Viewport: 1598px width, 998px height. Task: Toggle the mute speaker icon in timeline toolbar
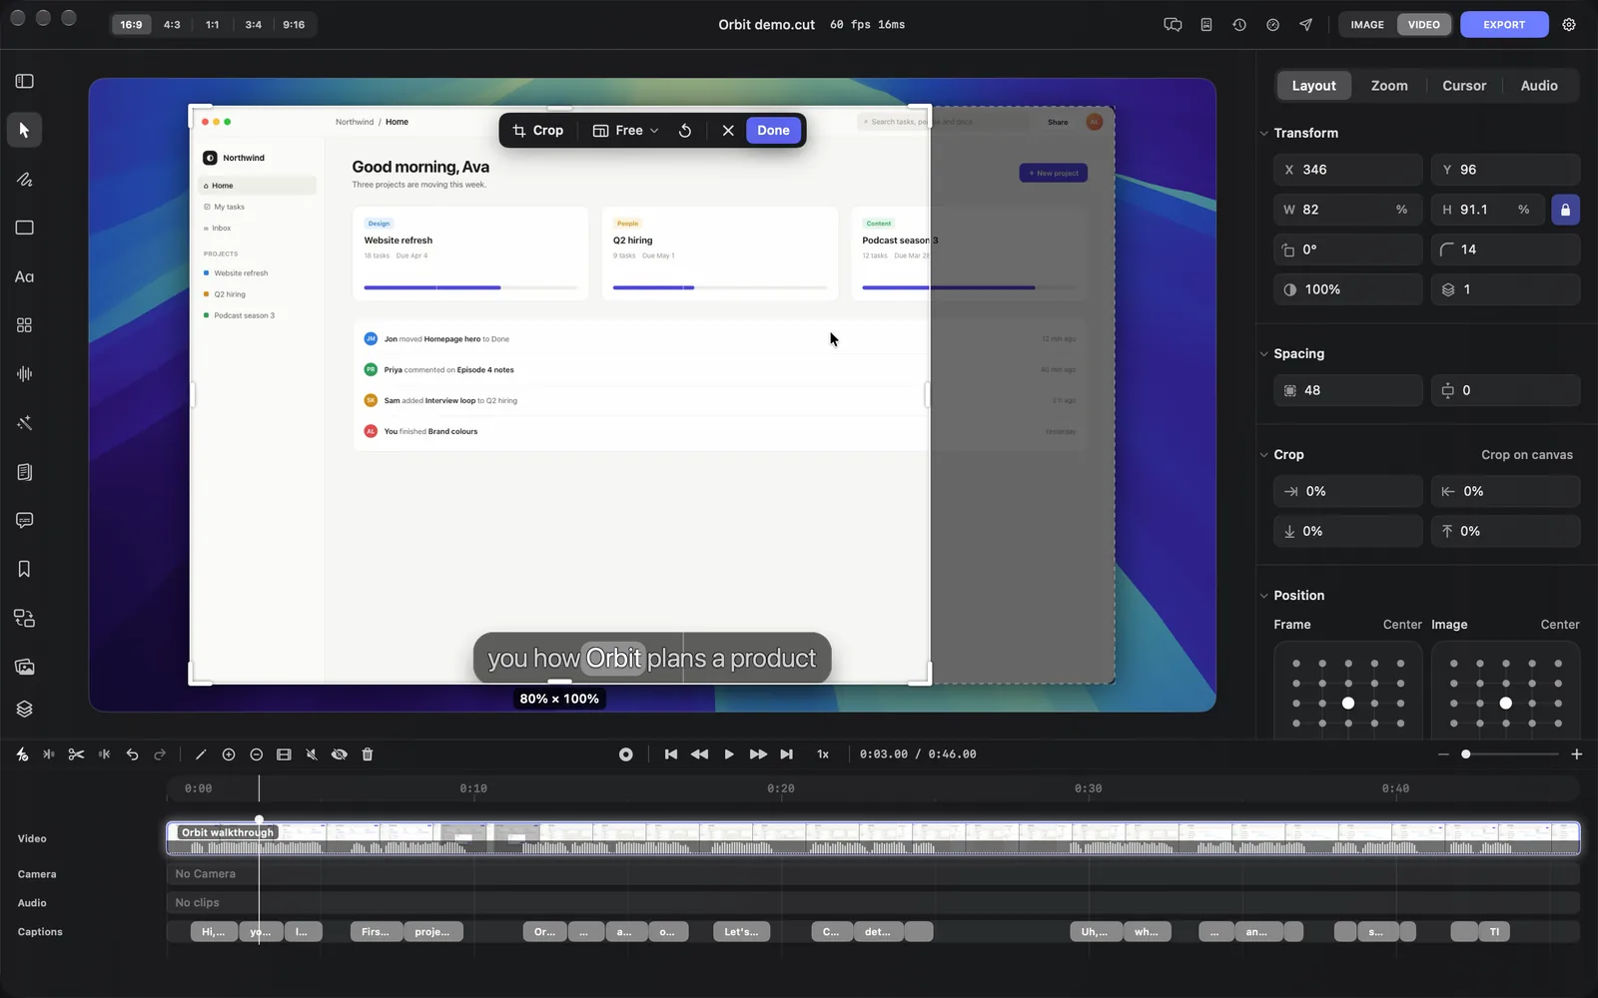[x=312, y=754]
